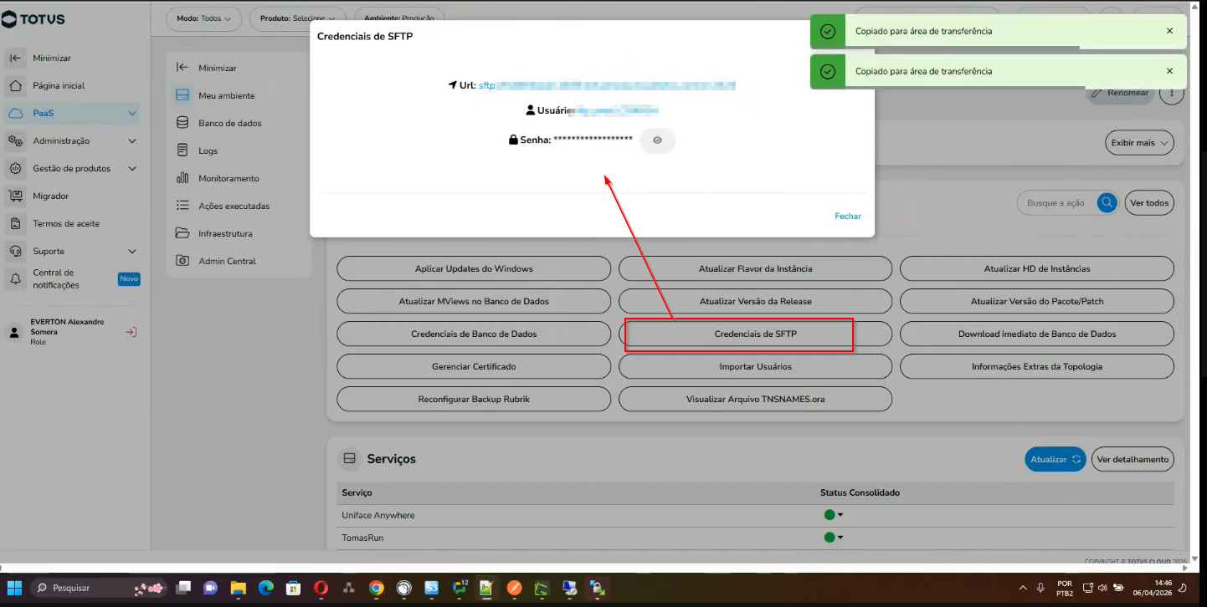The height and width of the screenshot is (607, 1207).
Task: Click Atualizar Flavor da Instância
Action: pyautogui.click(x=755, y=268)
